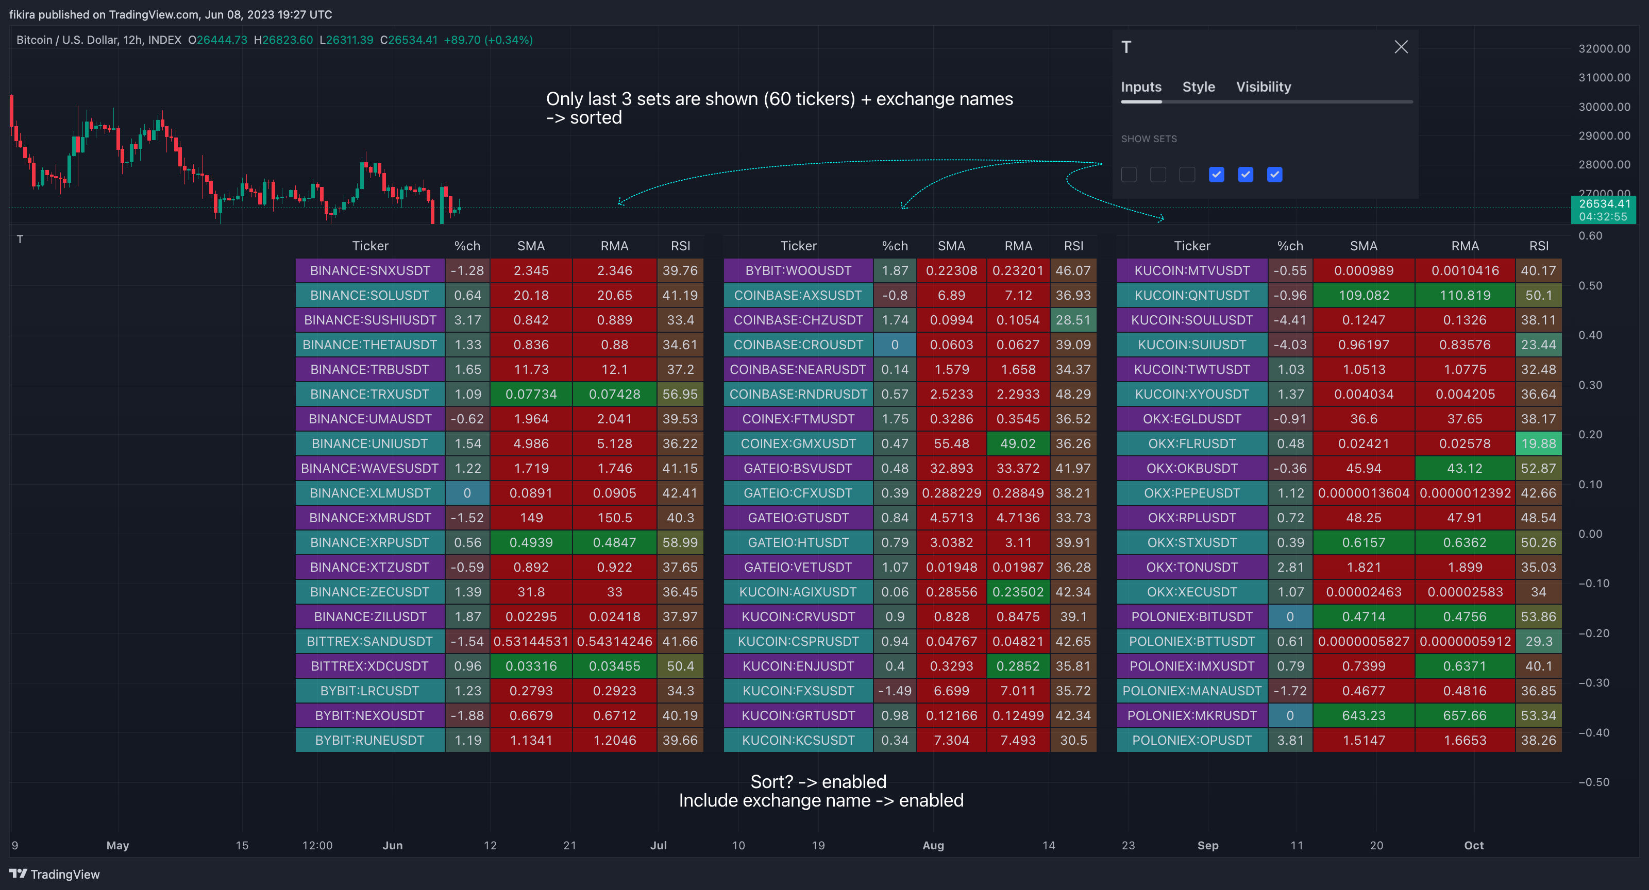Screen dimensions: 1649x890
Task: Click the current price label 26534.41
Action: coord(1604,204)
